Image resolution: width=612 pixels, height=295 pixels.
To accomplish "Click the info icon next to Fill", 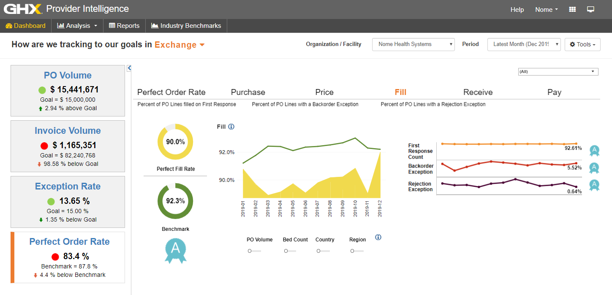I will point(231,127).
